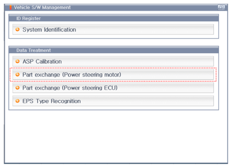
Task: Select Part exchange (Power steering motor)
Action: pos(113,74)
